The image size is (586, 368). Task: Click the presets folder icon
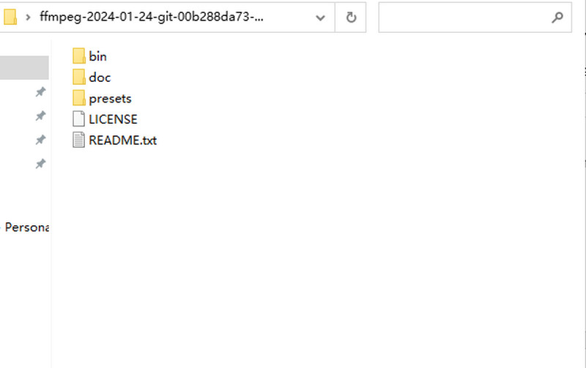[79, 98]
